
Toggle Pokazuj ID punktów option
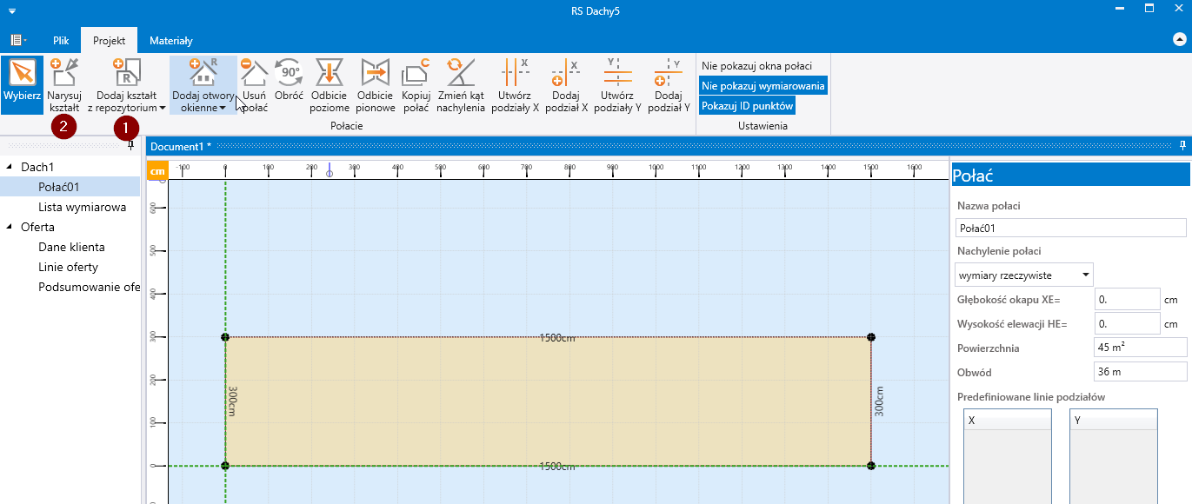[747, 106]
